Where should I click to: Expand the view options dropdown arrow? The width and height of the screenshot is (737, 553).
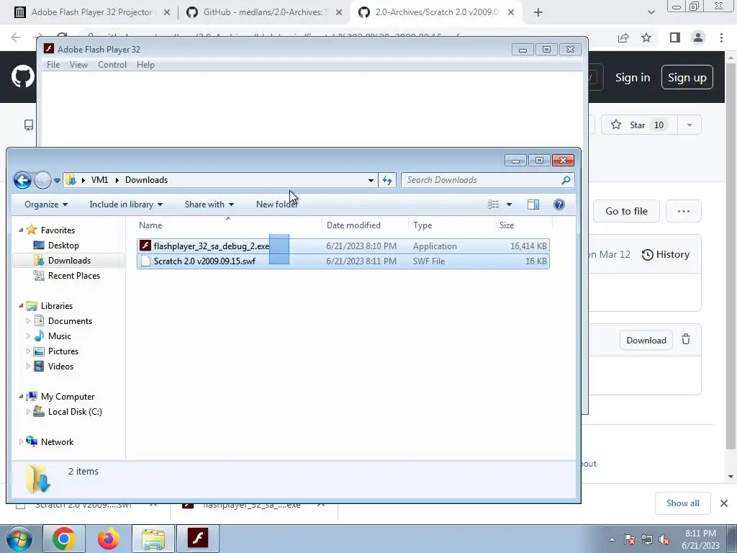point(509,204)
